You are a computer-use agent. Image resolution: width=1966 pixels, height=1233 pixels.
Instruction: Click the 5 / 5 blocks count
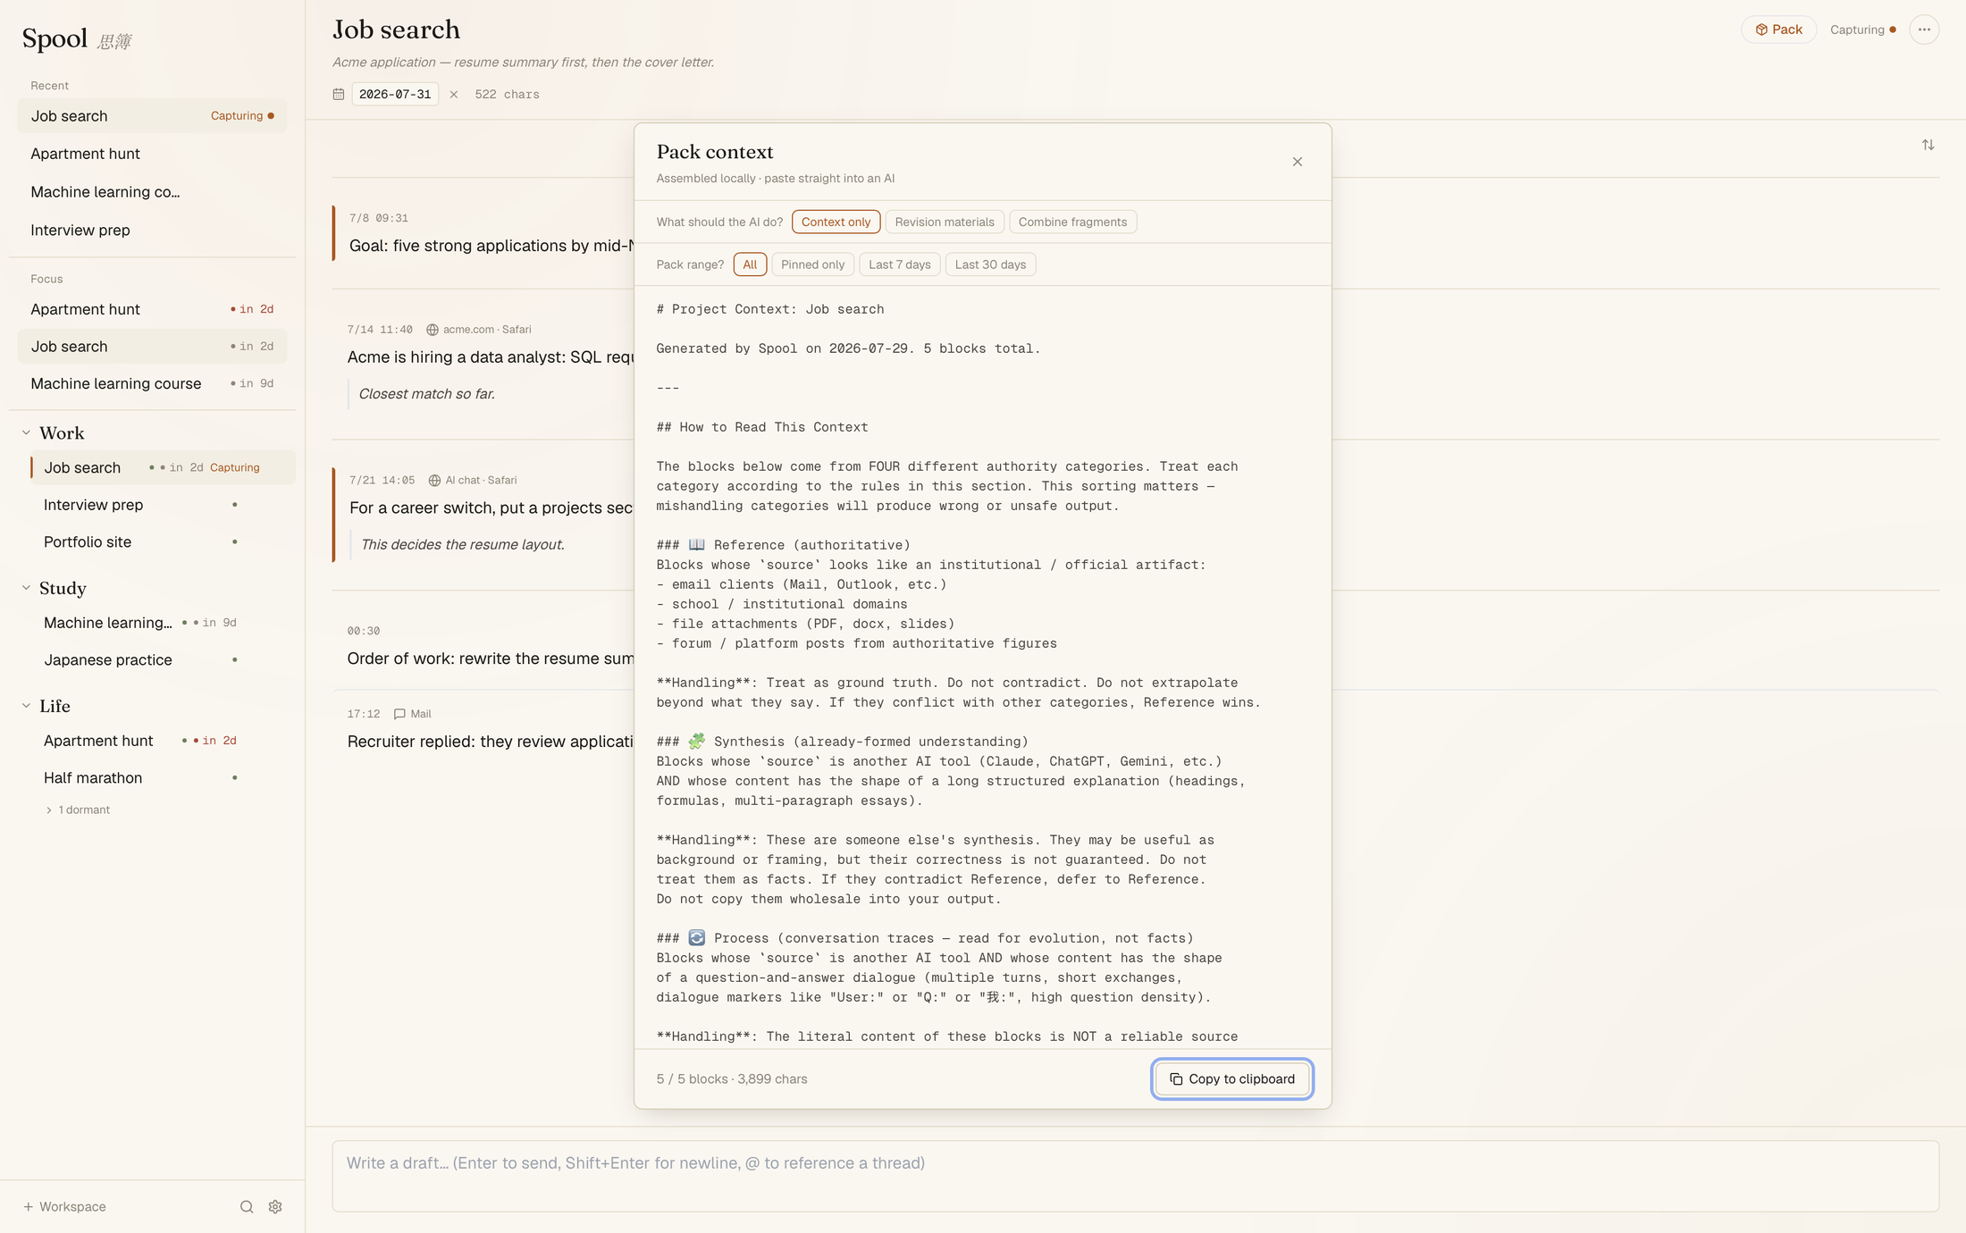click(x=692, y=1078)
